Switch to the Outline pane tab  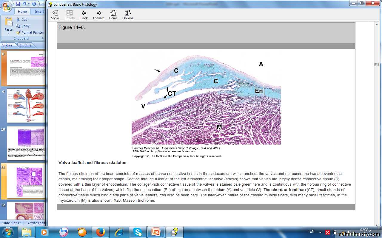pyautogui.click(x=26, y=45)
